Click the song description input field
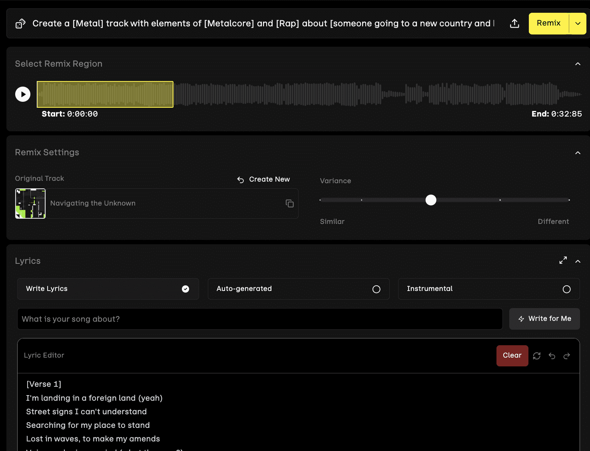This screenshot has width=590, height=451. [260, 319]
